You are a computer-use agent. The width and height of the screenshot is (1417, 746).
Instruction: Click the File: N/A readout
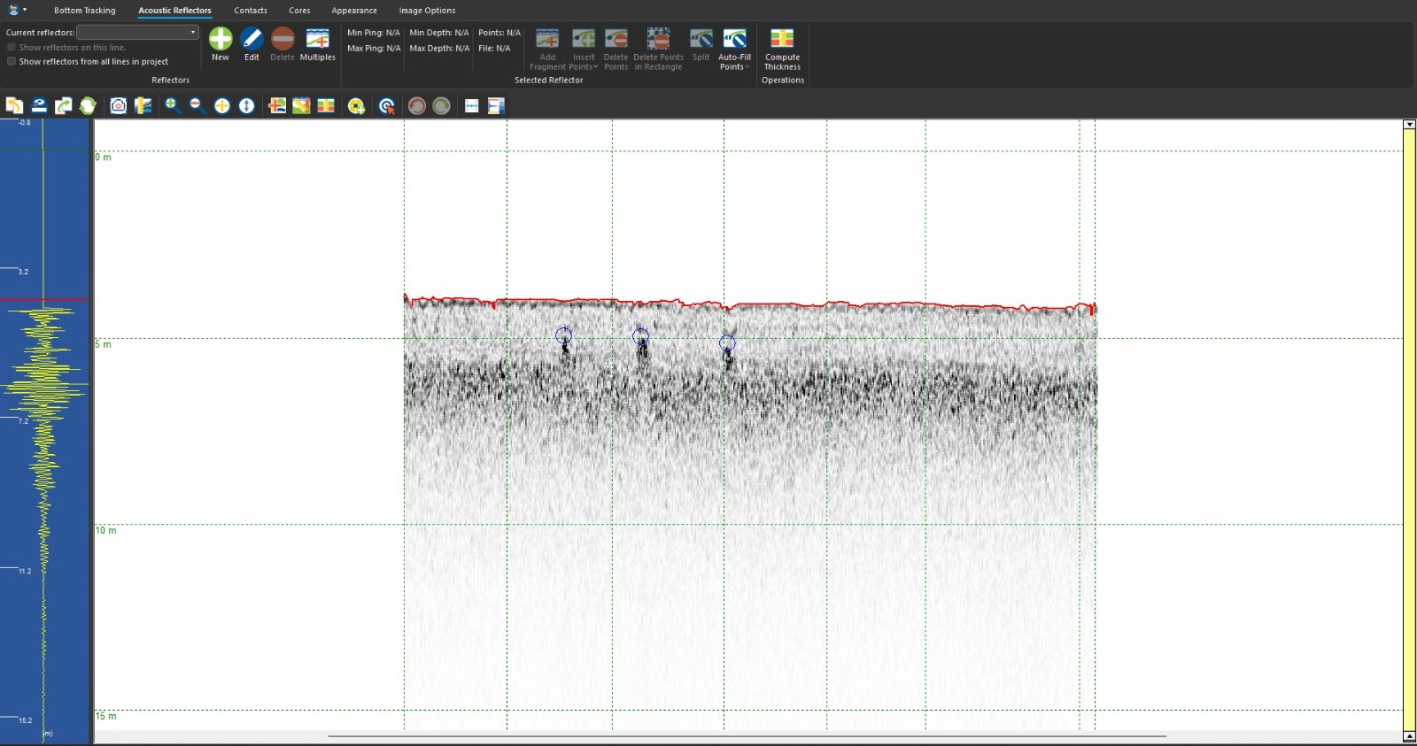pos(494,49)
